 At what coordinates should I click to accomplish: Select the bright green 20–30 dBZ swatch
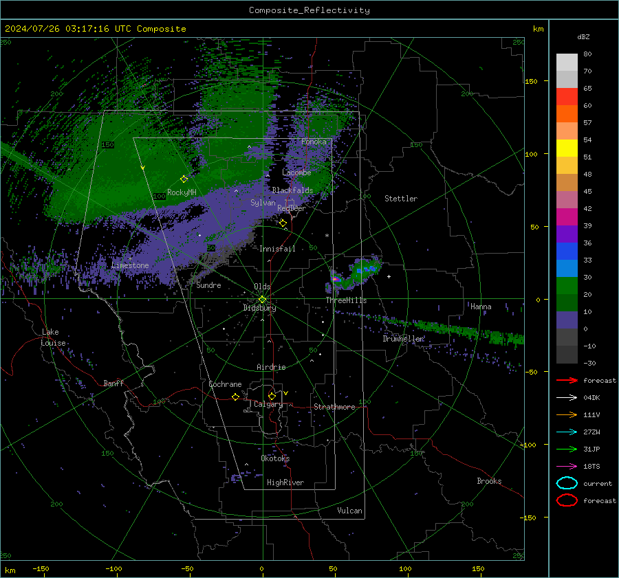tap(567, 285)
